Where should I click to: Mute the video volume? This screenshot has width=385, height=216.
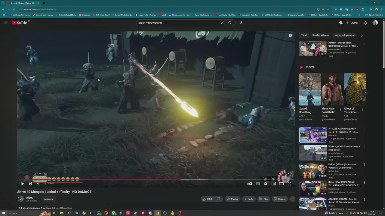(38, 184)
